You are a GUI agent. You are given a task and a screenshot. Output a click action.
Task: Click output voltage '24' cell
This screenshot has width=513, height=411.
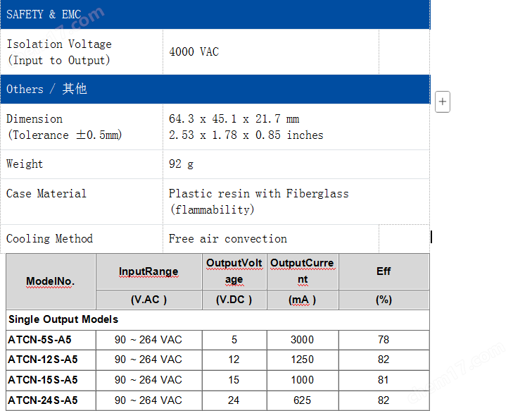tap(234, 400)
